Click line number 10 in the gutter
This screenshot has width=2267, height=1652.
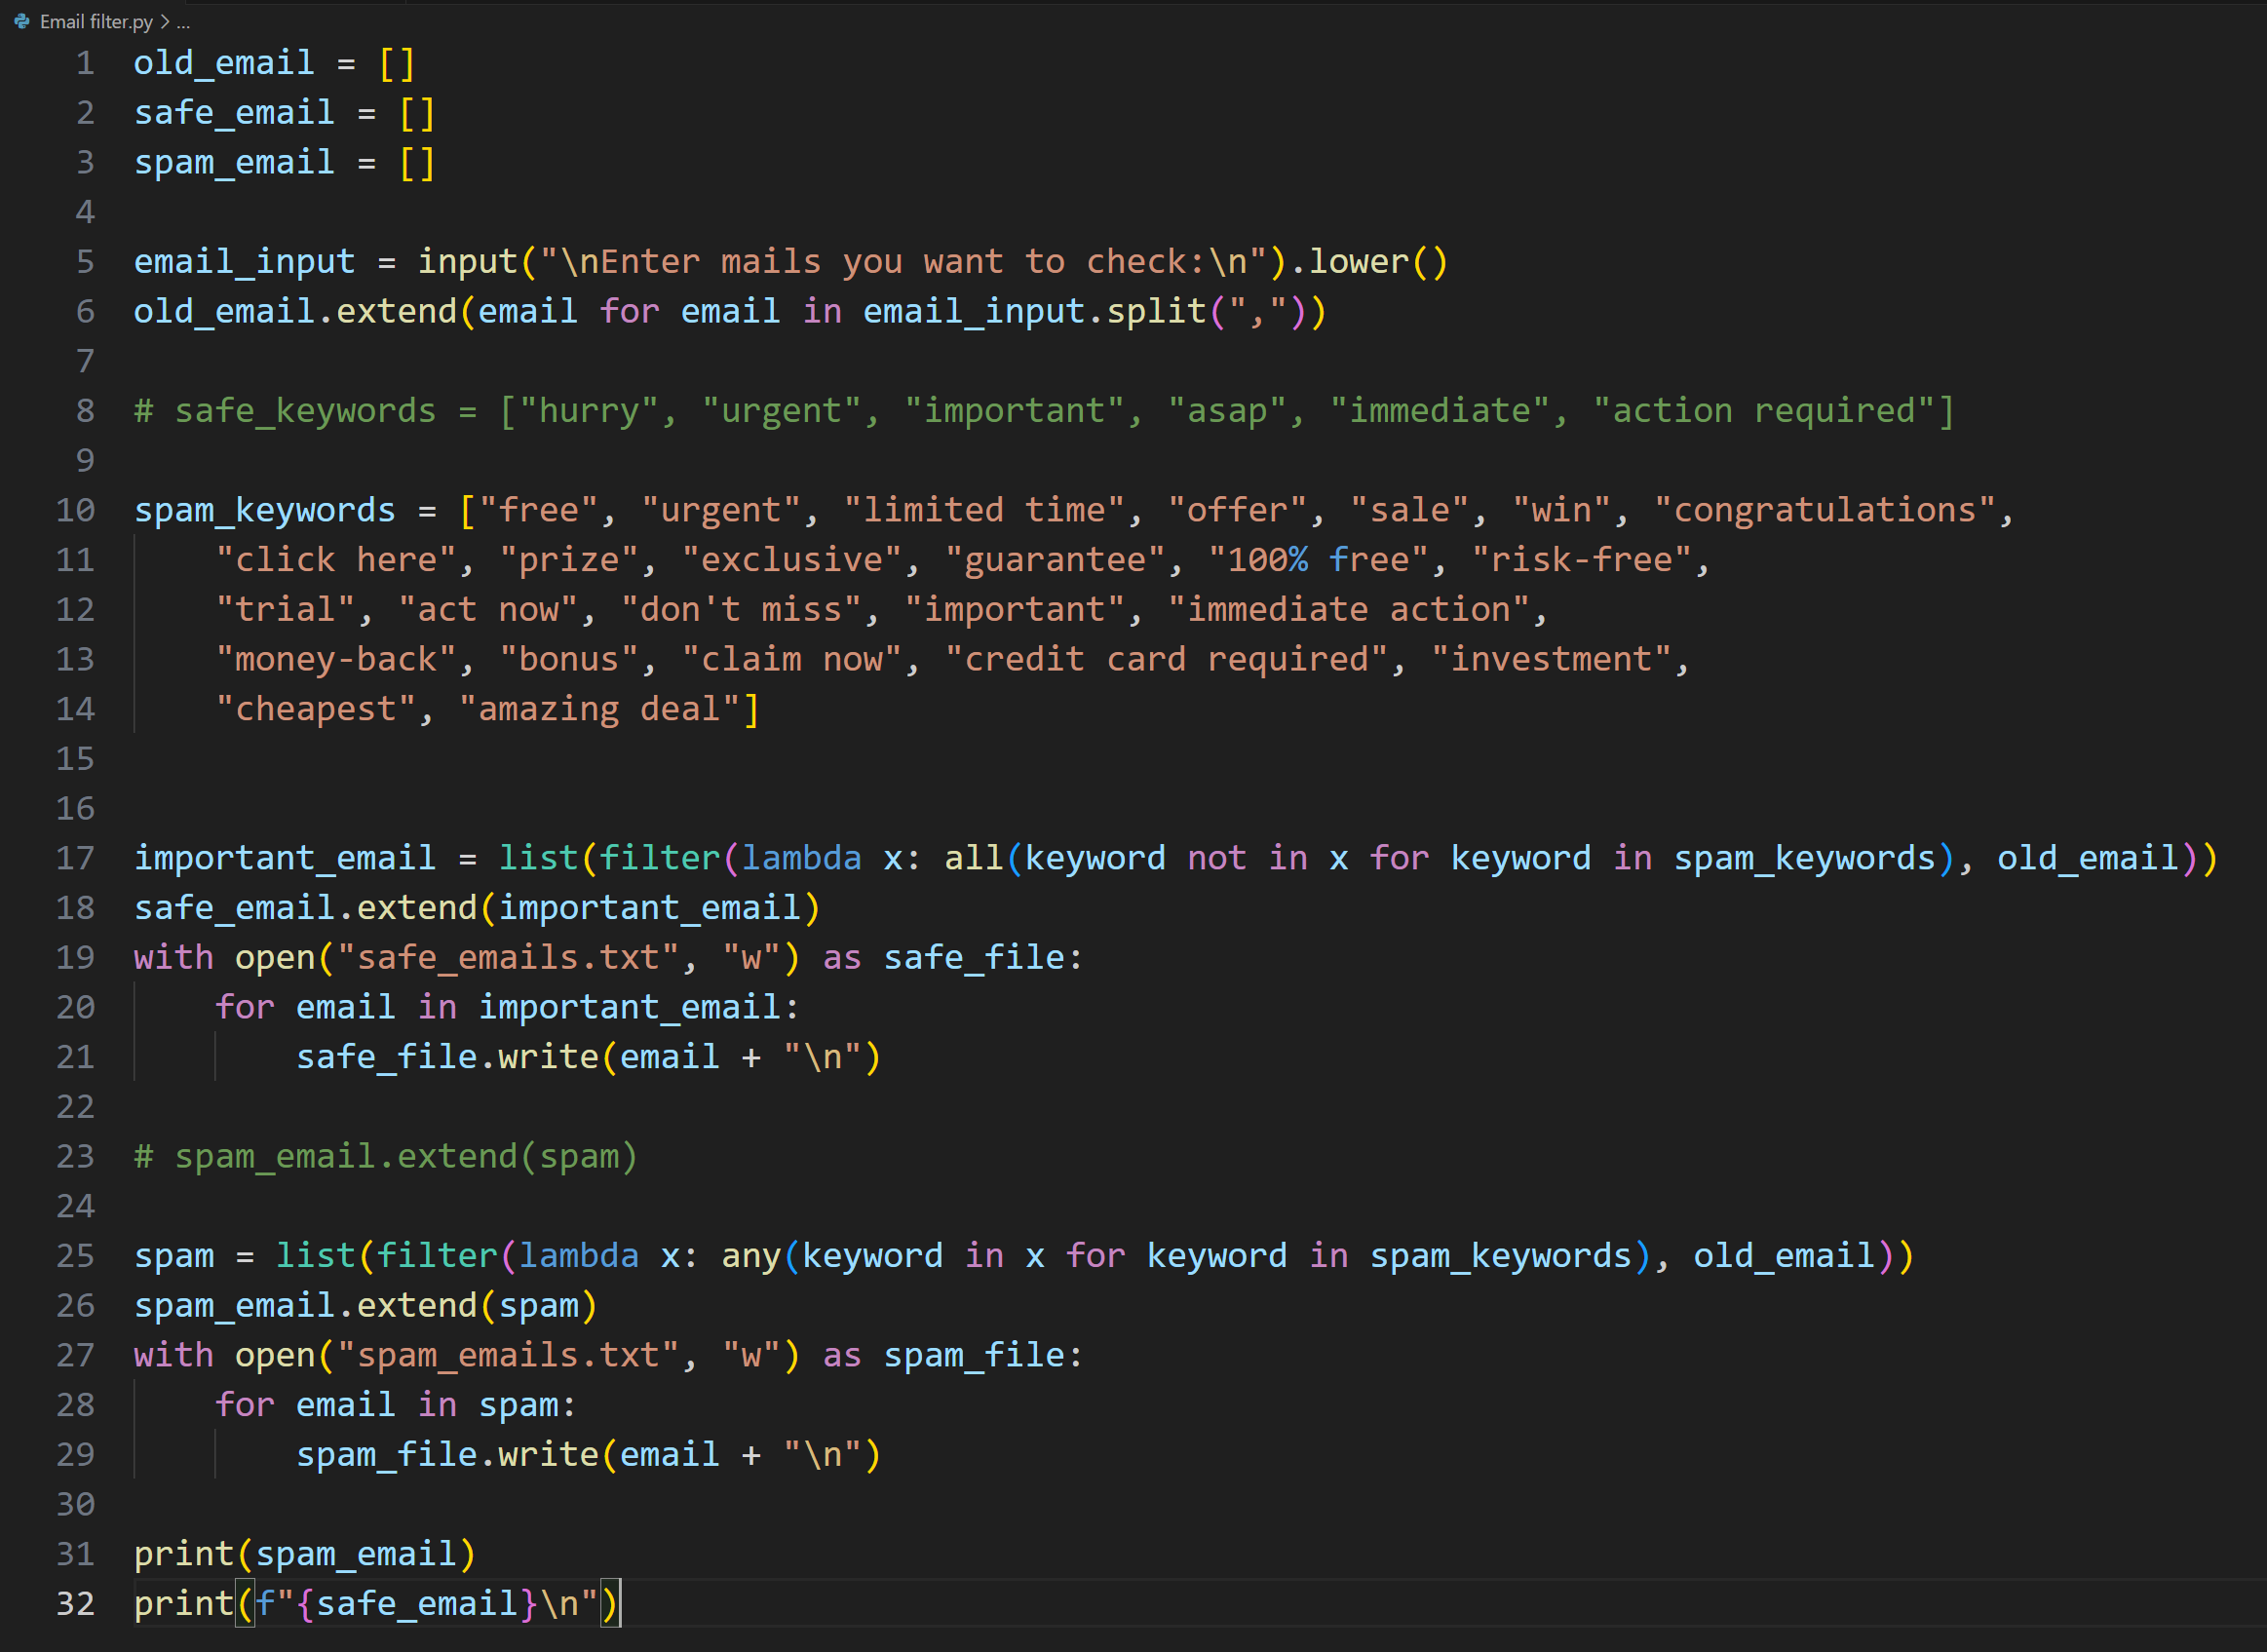coord(75,510)
